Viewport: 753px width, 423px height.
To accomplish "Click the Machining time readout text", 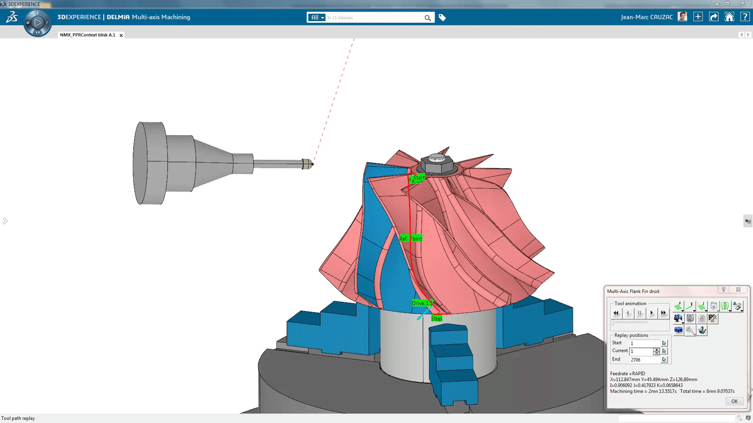I will point(643,391).
